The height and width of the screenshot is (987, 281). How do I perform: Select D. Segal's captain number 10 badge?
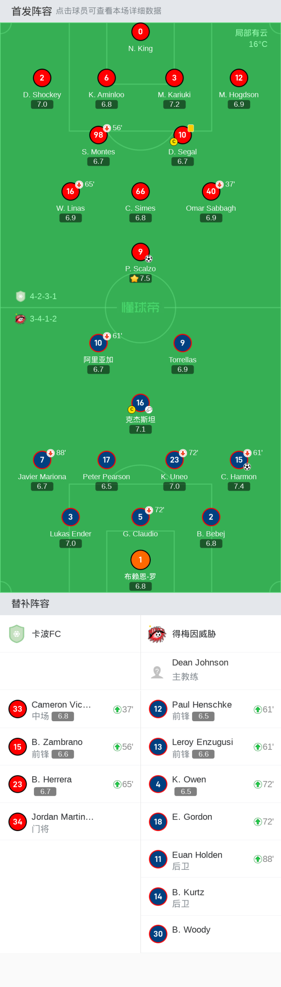[182, 135]
